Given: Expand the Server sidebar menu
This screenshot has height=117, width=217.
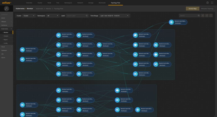Looking at the screenshot, I should pos(7,18).
